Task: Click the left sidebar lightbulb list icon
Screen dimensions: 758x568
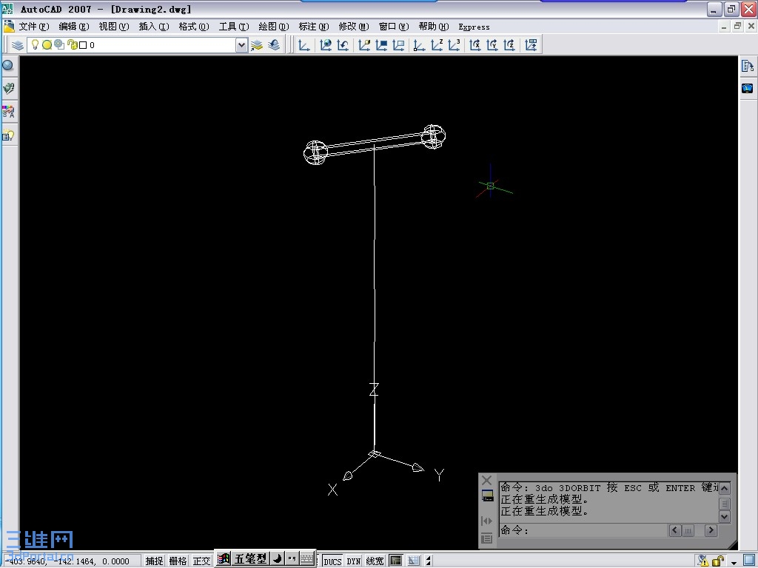Action: [x=9, y=135]
